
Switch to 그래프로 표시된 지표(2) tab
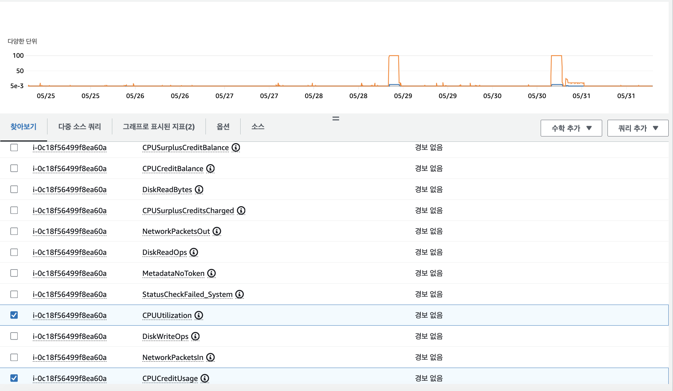pyautogui.click(x=159, y=127)
